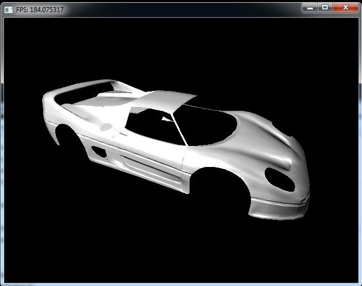Click the headlight cavity on the car
Viewport: 362px width, 286px height.
pyautogui.click(x=279, y=179)
